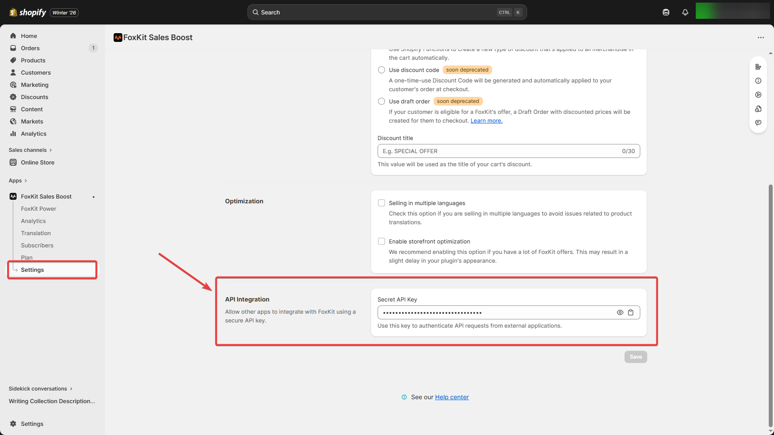Check Enable storefront optimization

pyautogui.click(x=382, y=241)
